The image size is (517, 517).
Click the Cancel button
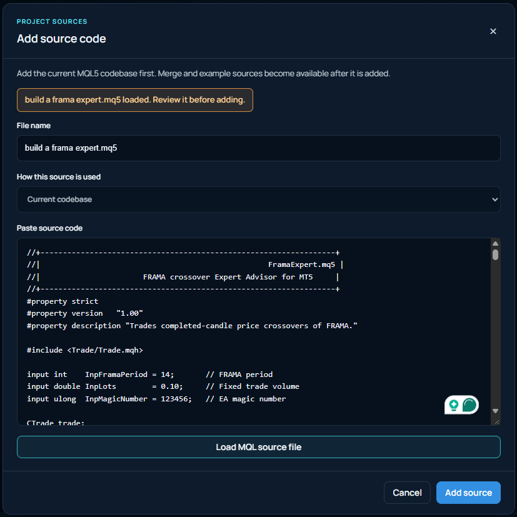pos(407,493)
